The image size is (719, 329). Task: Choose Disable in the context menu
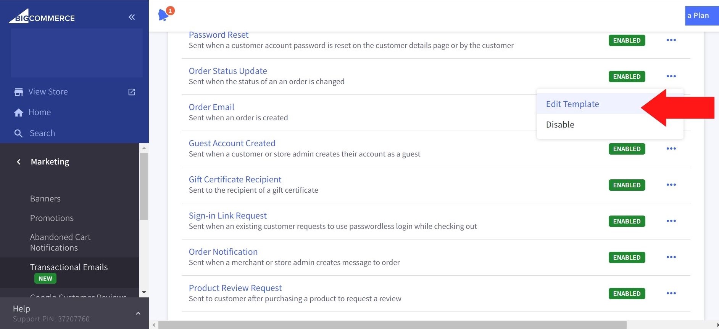tap(560, 125)
